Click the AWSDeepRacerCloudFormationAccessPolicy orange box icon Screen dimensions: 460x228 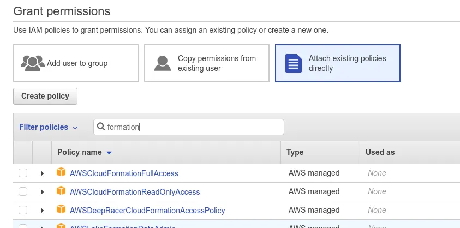tap(61, 210)
